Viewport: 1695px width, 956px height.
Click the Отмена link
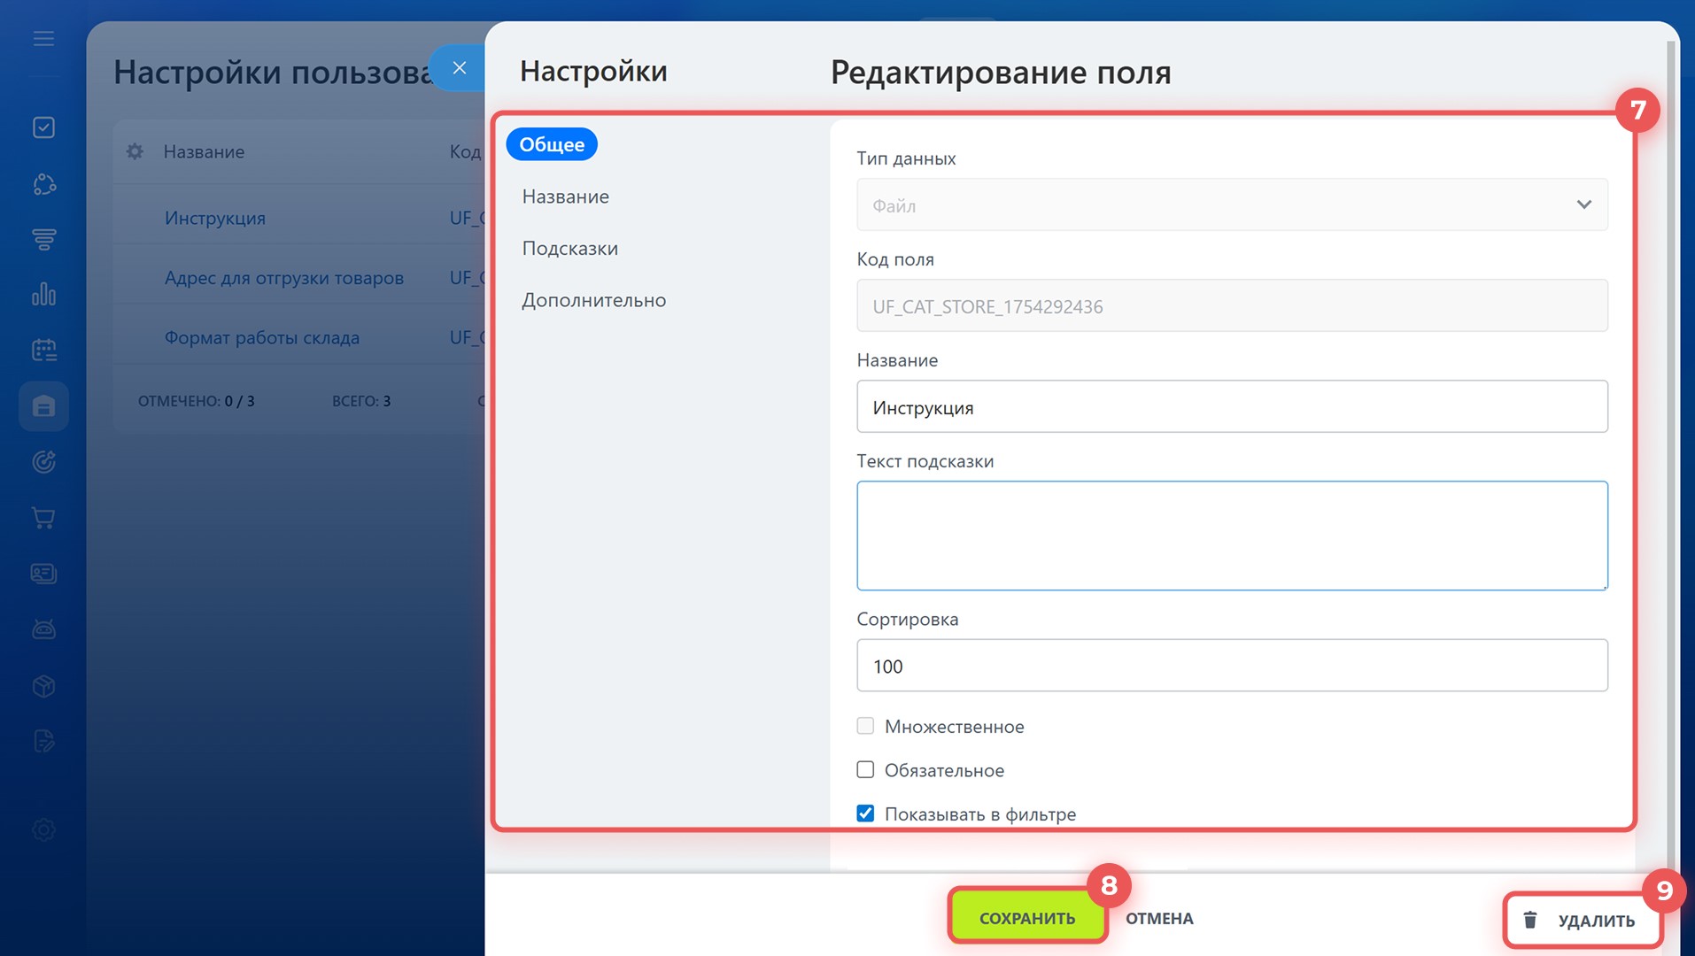click(1158, 919)
